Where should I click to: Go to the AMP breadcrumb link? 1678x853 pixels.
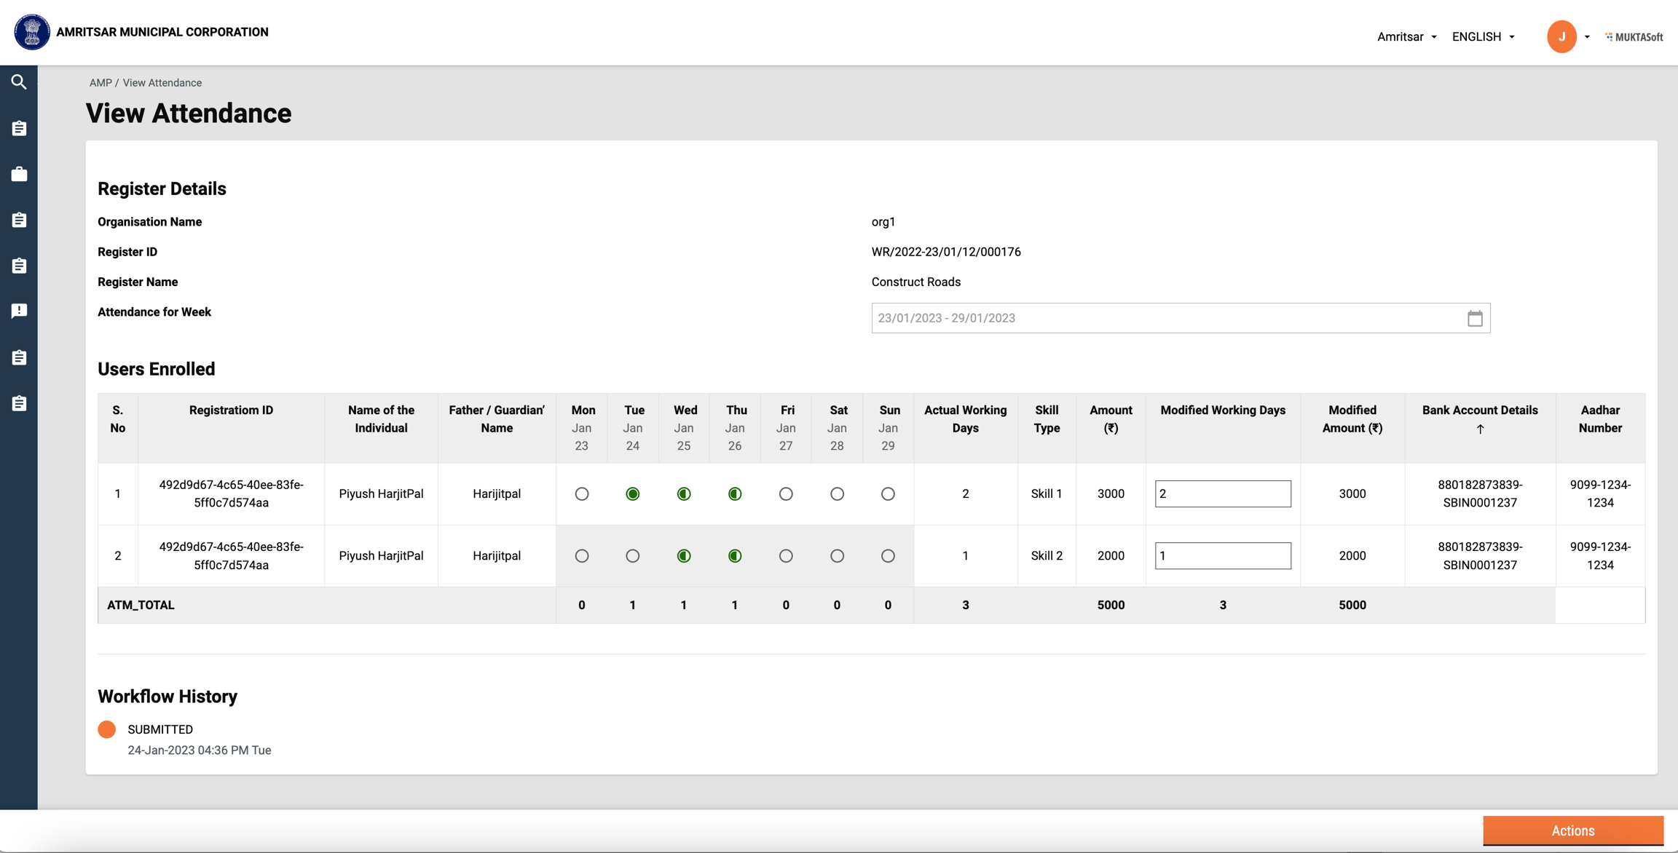pos(101,83)
